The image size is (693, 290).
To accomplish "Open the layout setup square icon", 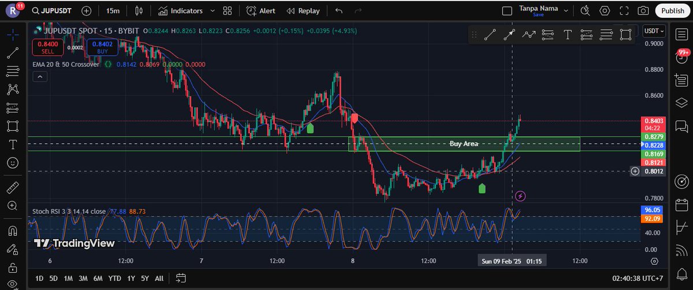I will coord(507,10).
